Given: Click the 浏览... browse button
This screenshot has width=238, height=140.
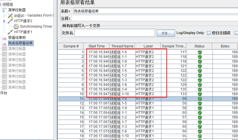Looking at the screenshot, I should pos(166,33).
